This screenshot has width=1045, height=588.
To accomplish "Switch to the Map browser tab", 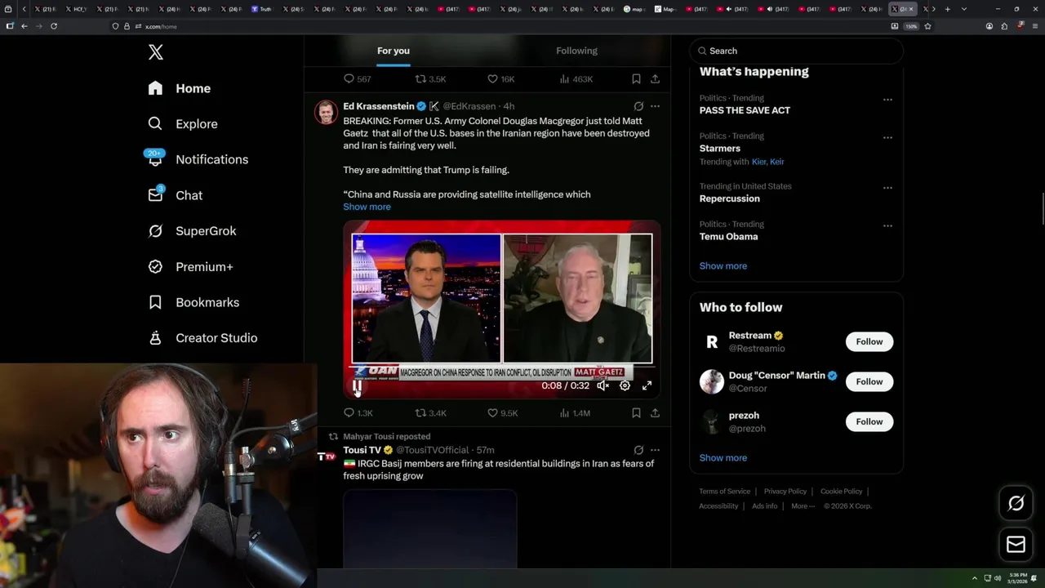I will tap(665, 9).
